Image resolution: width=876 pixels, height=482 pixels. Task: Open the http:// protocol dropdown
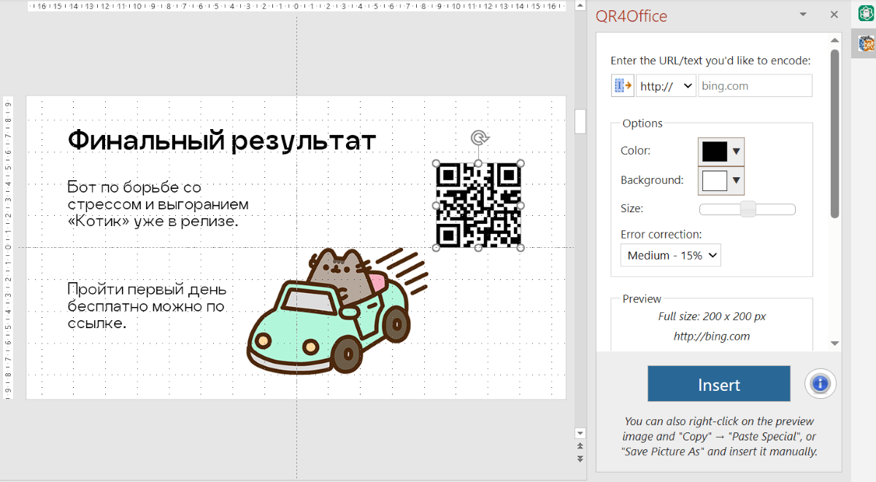[x=666, y=85]
